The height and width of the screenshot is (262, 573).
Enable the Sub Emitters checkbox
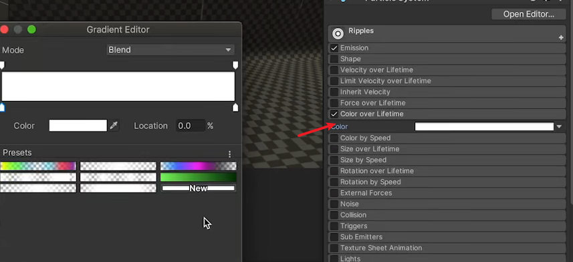(x=334, y=237)
